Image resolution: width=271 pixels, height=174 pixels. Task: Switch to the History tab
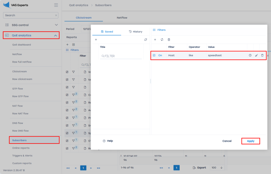pyautogui.click(x=135, y=31)
